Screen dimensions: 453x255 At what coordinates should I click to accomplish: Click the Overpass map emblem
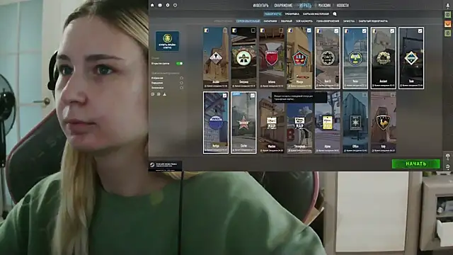pos(243,58)
